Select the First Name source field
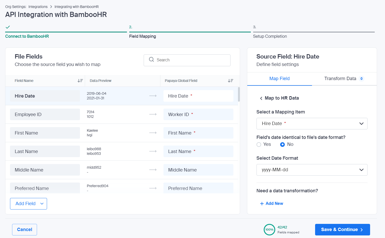Screen dimensions: 385x238 (45, 133)
